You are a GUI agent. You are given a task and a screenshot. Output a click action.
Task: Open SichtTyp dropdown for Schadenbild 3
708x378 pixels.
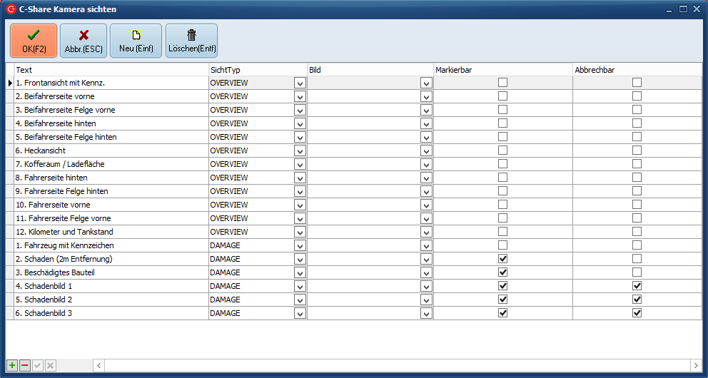coord(300,314)
